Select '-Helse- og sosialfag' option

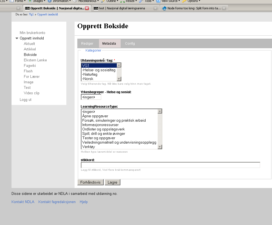click(x=99, y=70)
